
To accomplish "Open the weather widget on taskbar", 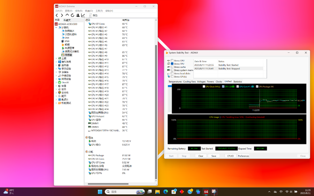I will (9, 192).
